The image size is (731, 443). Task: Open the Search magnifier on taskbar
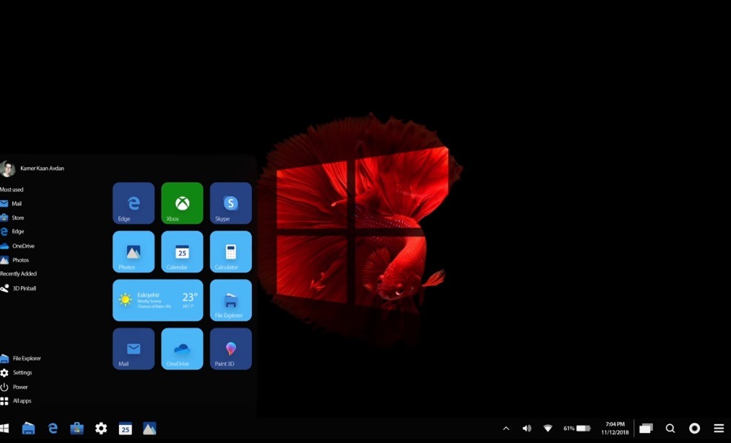point(670,429)
